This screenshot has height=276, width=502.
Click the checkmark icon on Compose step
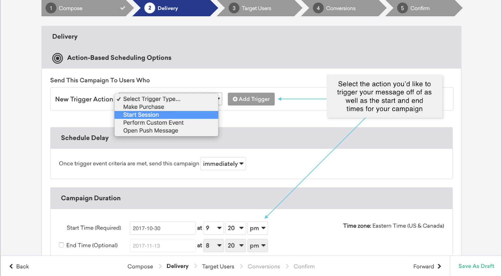tap(123, 8)
